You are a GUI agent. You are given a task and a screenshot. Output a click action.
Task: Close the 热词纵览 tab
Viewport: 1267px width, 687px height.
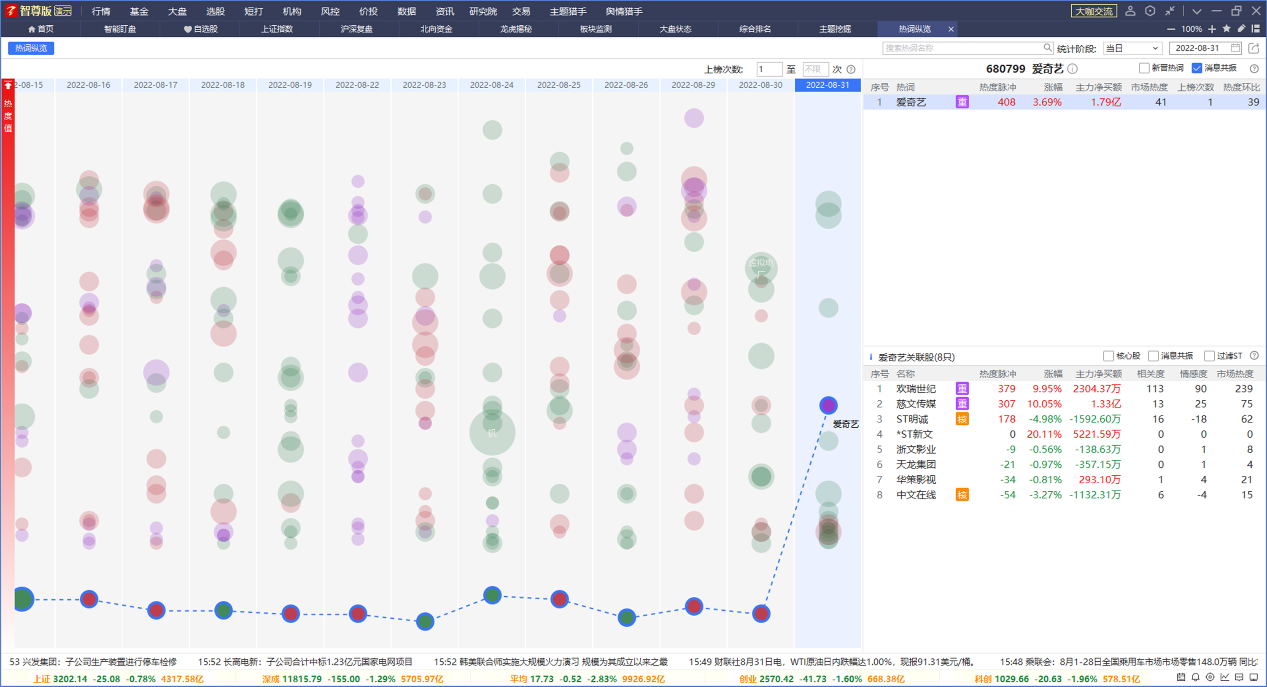(x=951, y=29)
